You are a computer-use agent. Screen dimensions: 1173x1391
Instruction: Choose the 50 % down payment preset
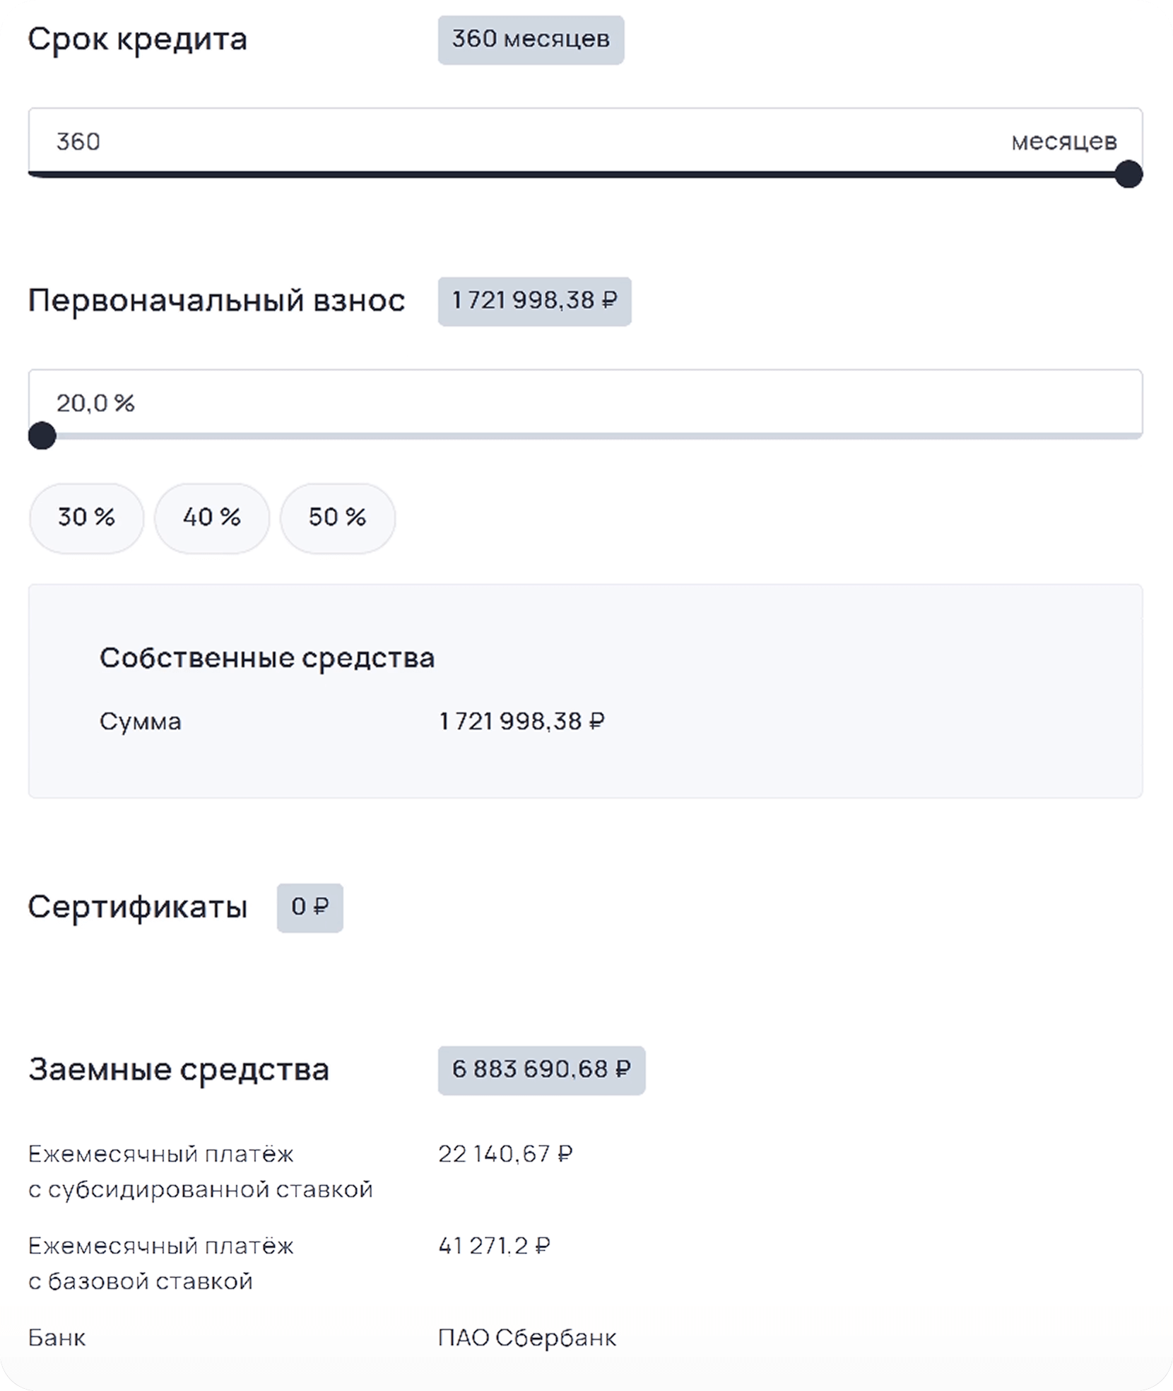tap(338, 517)
